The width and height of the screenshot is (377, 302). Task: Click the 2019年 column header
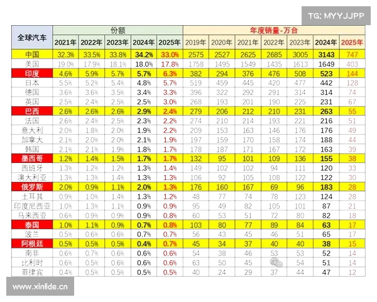195,42
